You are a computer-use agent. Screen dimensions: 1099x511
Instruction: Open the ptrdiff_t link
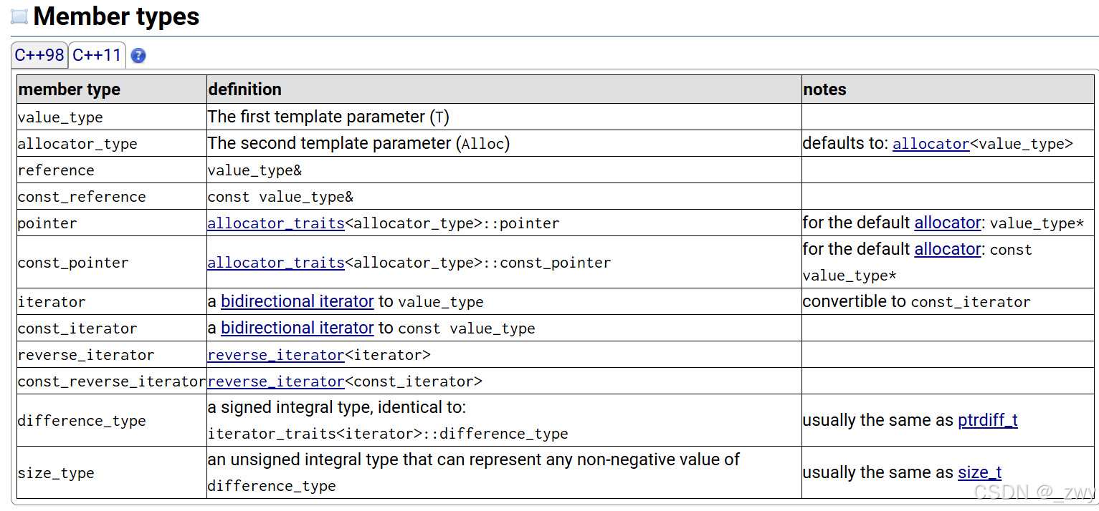(x=987, y=420)
